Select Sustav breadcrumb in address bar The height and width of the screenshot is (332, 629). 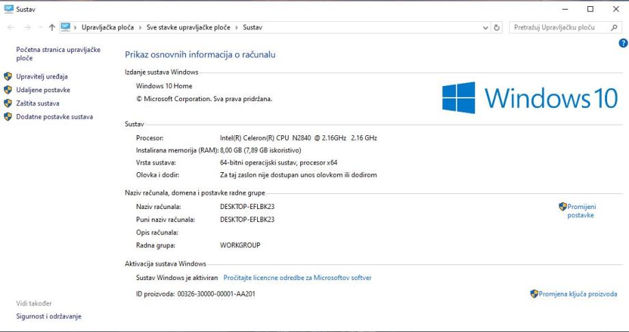252,27
